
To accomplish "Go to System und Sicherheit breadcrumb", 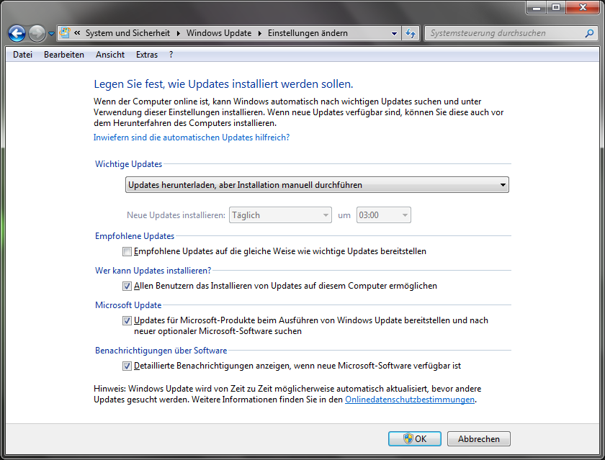I will (x=127, y=33).
